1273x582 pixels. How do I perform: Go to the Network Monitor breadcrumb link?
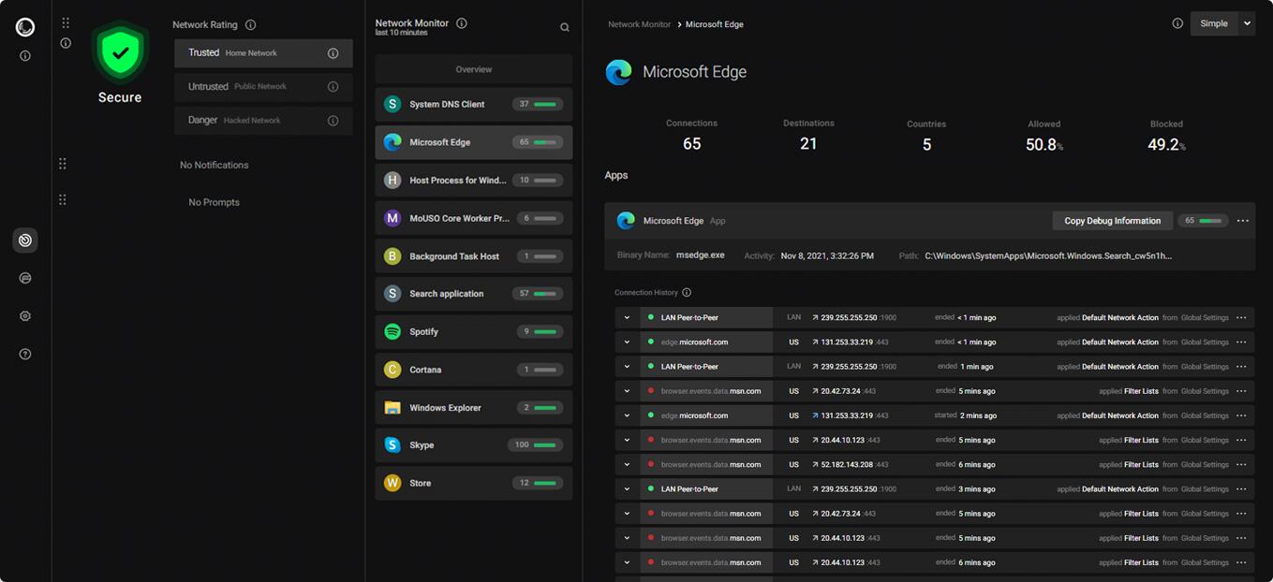639,24
